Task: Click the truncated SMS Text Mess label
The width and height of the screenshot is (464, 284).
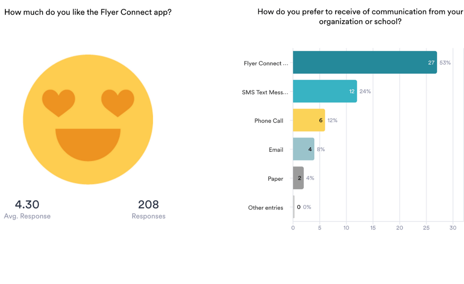Action: [265, 92]
